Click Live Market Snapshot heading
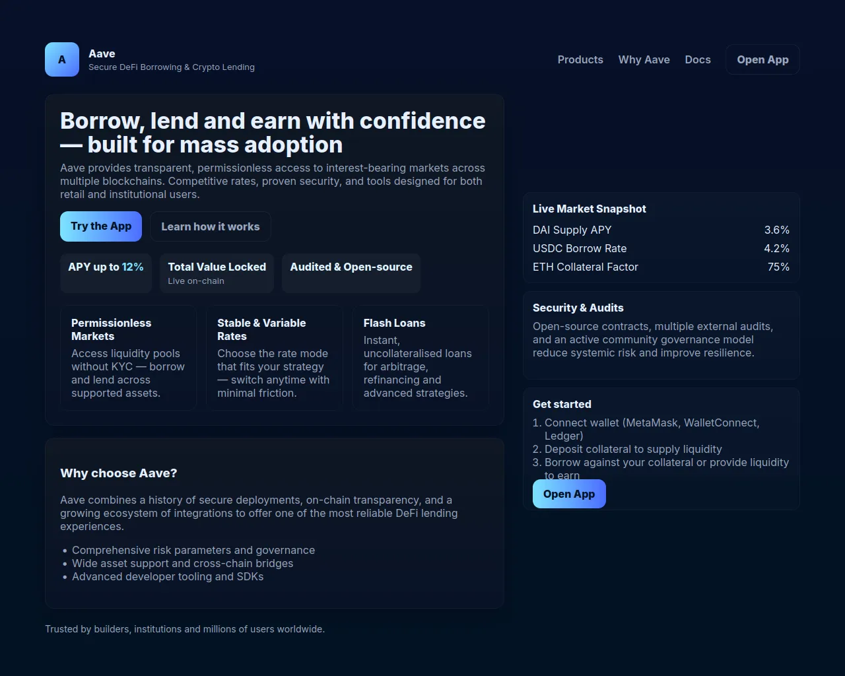This screenshot has height=676, width=845. (x=590, y=209)
